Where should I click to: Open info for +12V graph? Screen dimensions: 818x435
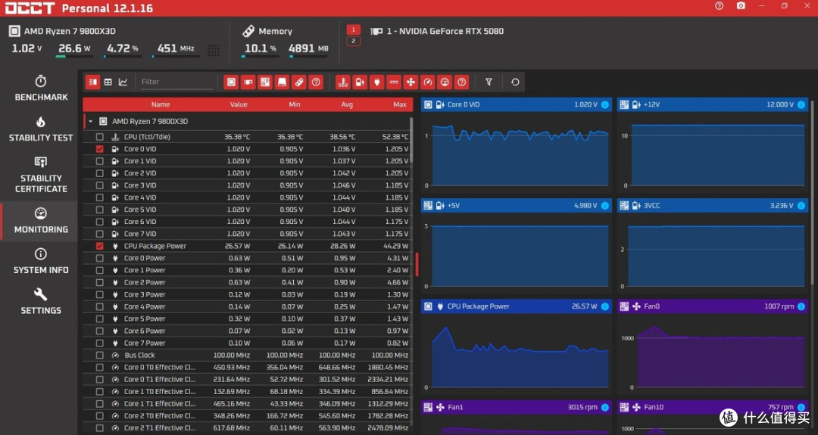(801, 104)
